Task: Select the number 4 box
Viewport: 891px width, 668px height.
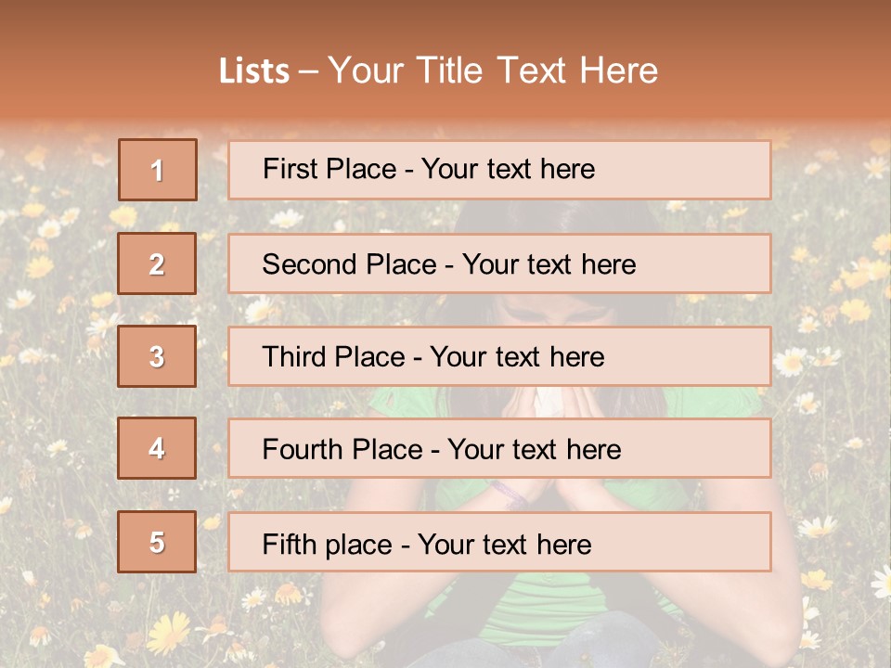Action: [x=157, y=448]
